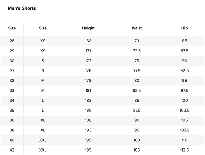Click hip value 102.5
The height and width of the screenshot is (155, 205).
coord(184,111)
